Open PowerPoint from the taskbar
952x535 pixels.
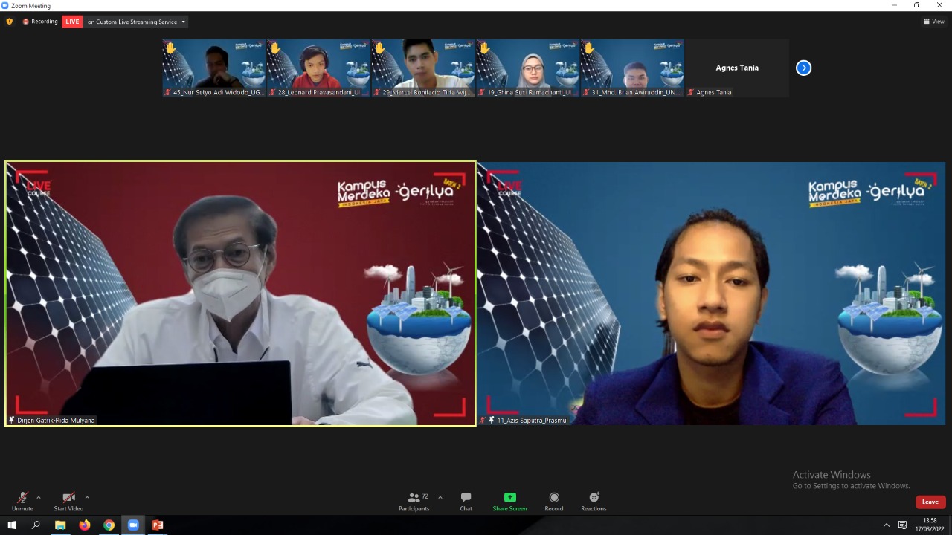157,525
